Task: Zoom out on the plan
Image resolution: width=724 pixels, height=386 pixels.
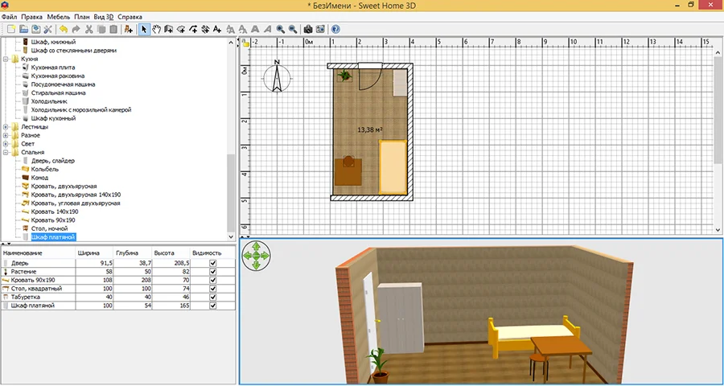Action: coord(292,29)
